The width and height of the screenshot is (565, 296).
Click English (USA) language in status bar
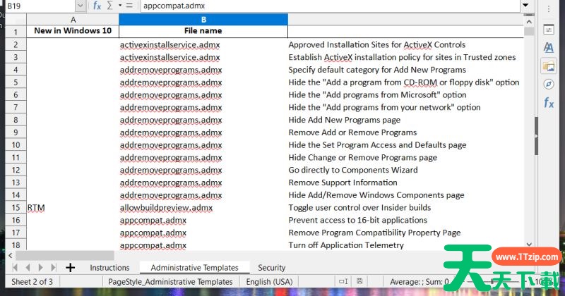(x=268, y=282)
